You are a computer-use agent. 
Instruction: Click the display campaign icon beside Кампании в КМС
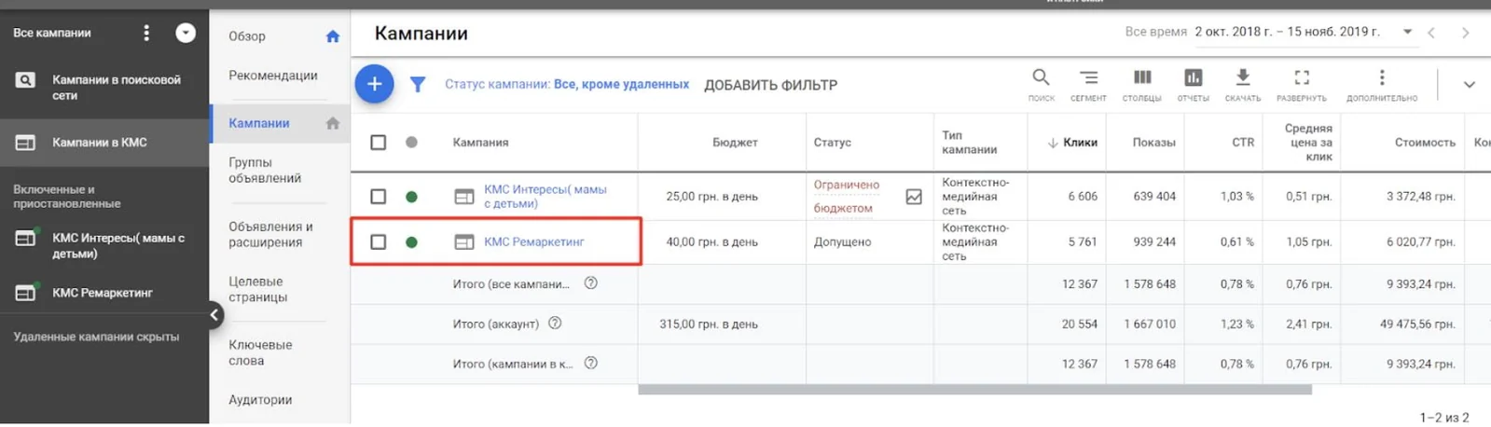tap(26, 143)
